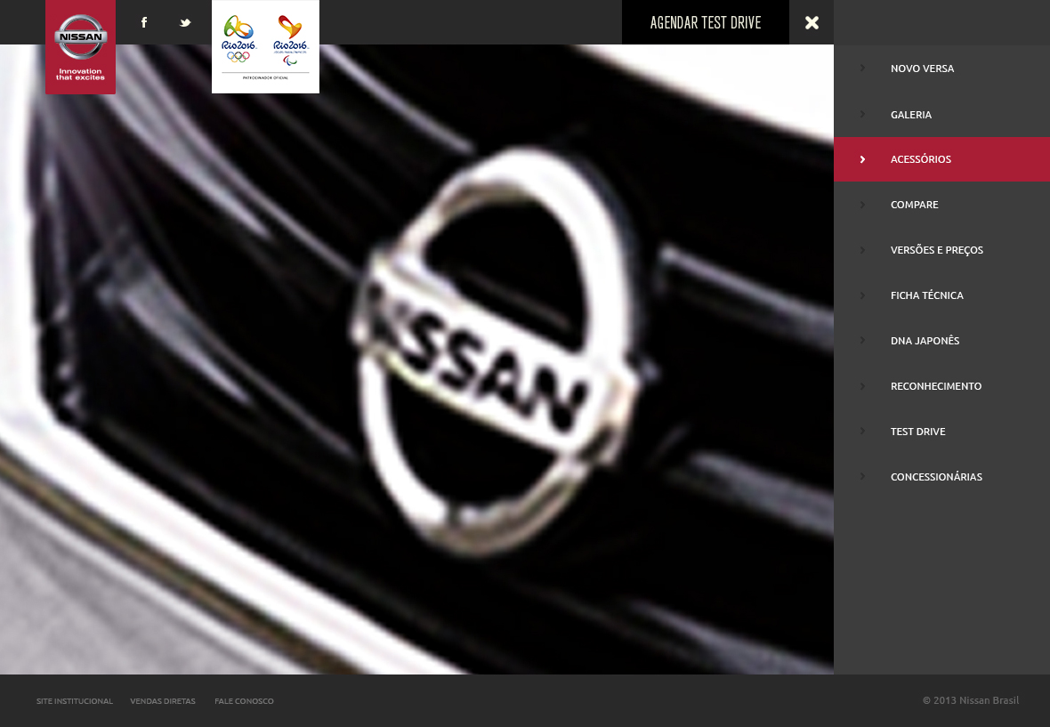Screen dimensions: 1050x727
Task: Click the Rio 2016 Olympics logo
Action: 238,40
